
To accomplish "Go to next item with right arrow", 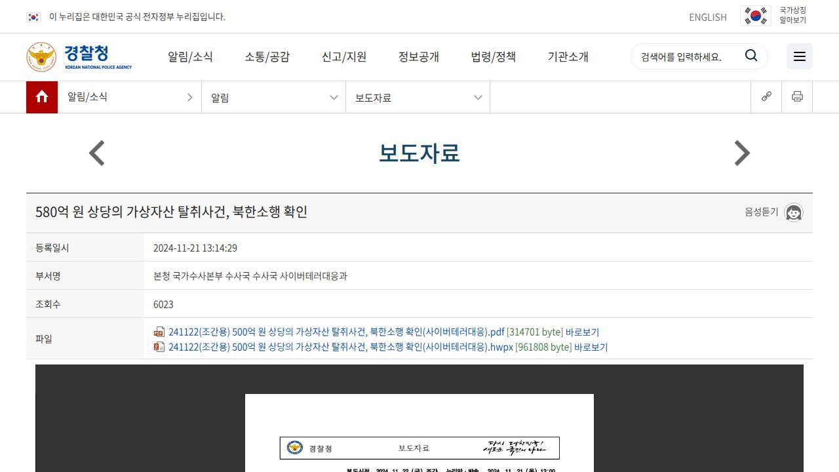I will [742, 153].
